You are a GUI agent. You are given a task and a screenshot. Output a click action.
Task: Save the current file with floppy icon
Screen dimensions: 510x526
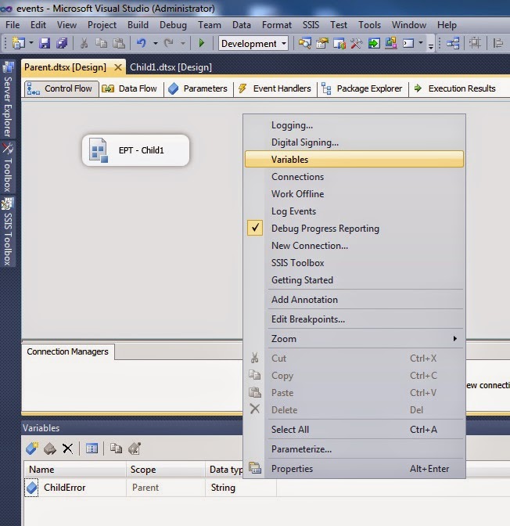pyautogui.click(x=45, y=43)
